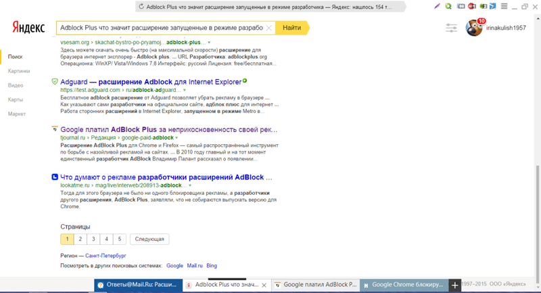Screen dimensions: 541x293
Task: Open Что думают о рекламе result
Action: point(166,177)
